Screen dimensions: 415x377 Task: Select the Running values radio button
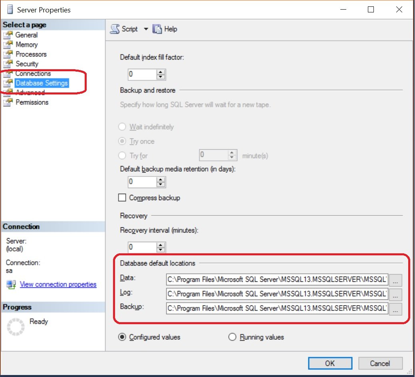click(x=232, y=337)
